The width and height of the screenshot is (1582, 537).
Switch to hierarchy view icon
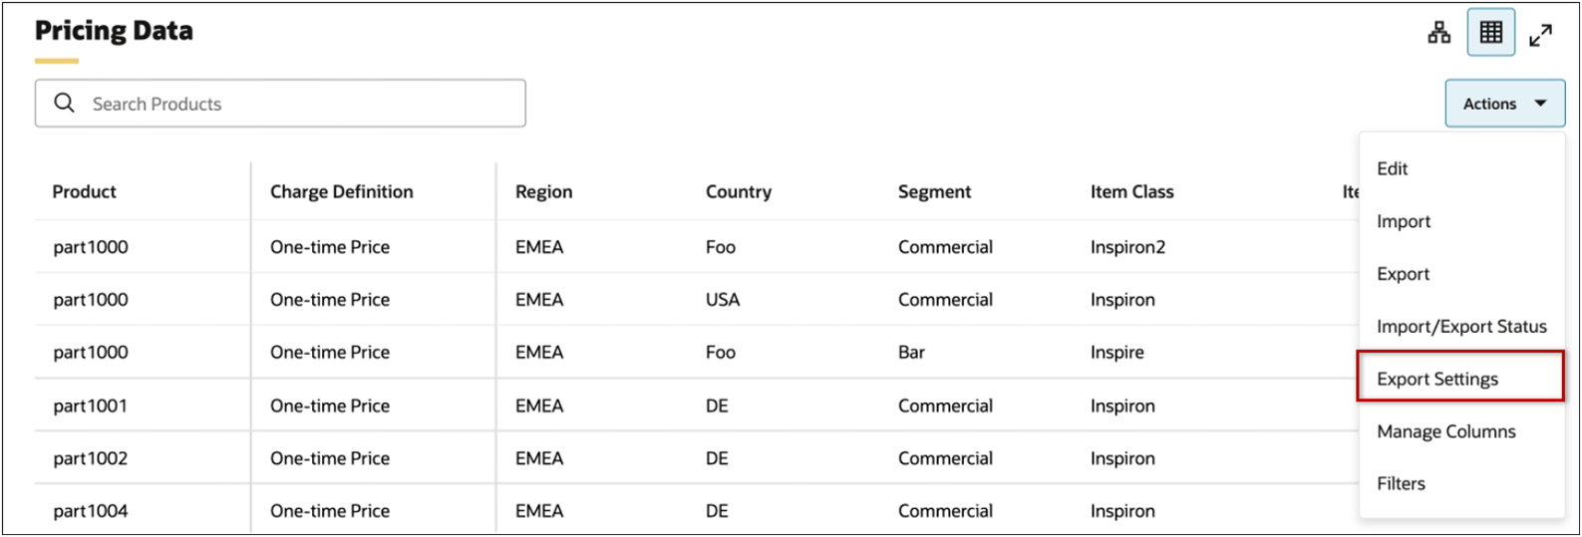[x=1438, y=33]
